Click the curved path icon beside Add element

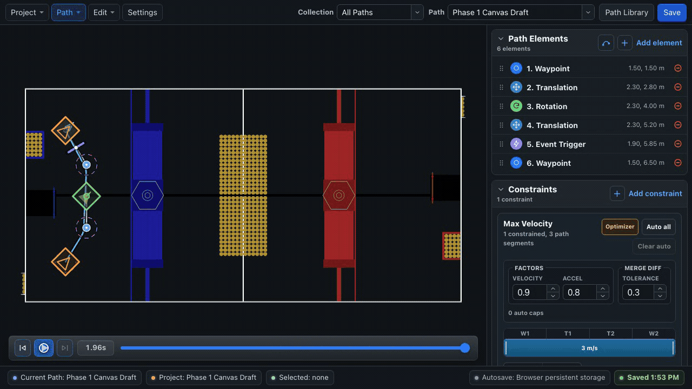(x=606, y=43)
